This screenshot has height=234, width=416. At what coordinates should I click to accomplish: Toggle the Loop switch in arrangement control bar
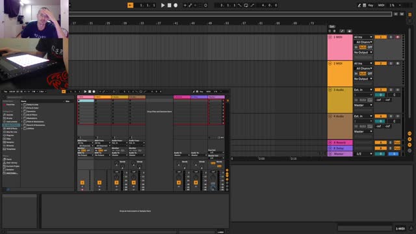[x=246, y=5]
